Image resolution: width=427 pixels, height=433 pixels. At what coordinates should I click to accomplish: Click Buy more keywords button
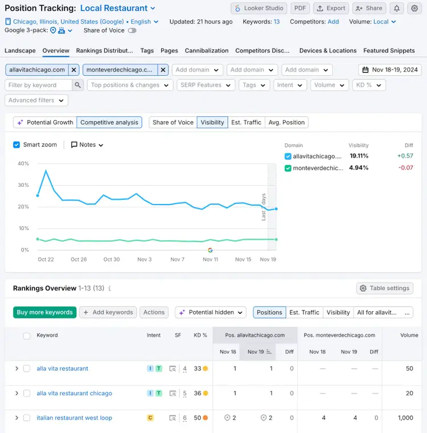(45, 313)
